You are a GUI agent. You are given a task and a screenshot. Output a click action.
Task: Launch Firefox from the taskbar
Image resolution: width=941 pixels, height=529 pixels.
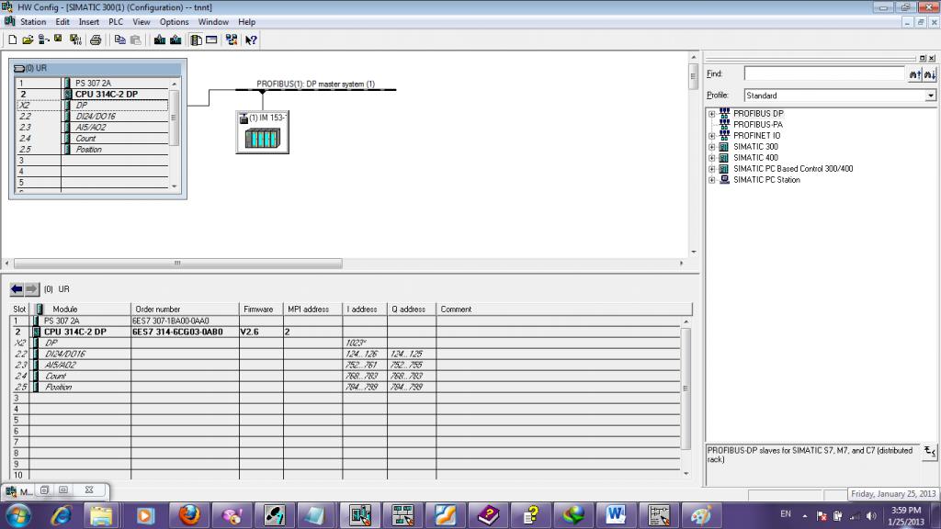click(x=188, y=515)
